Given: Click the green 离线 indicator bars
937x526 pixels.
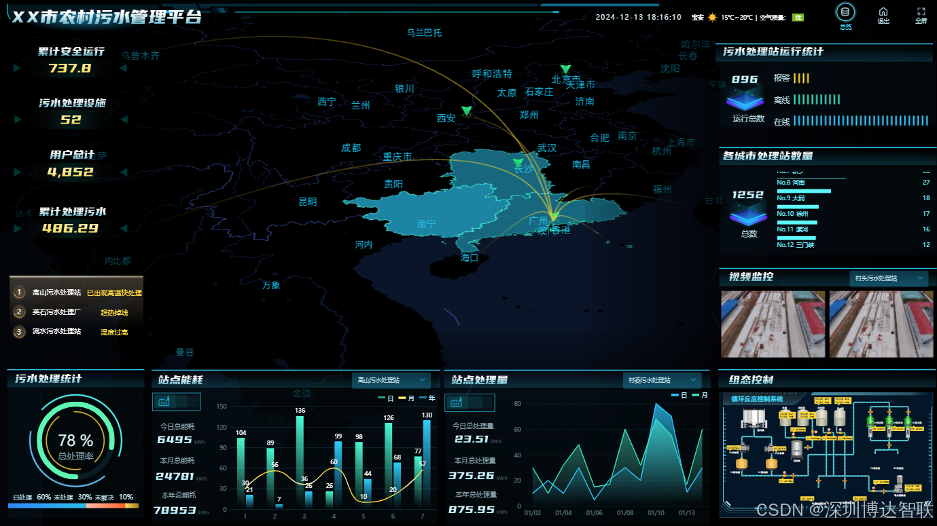Looking at the screenshot, I should click(817, 100).
